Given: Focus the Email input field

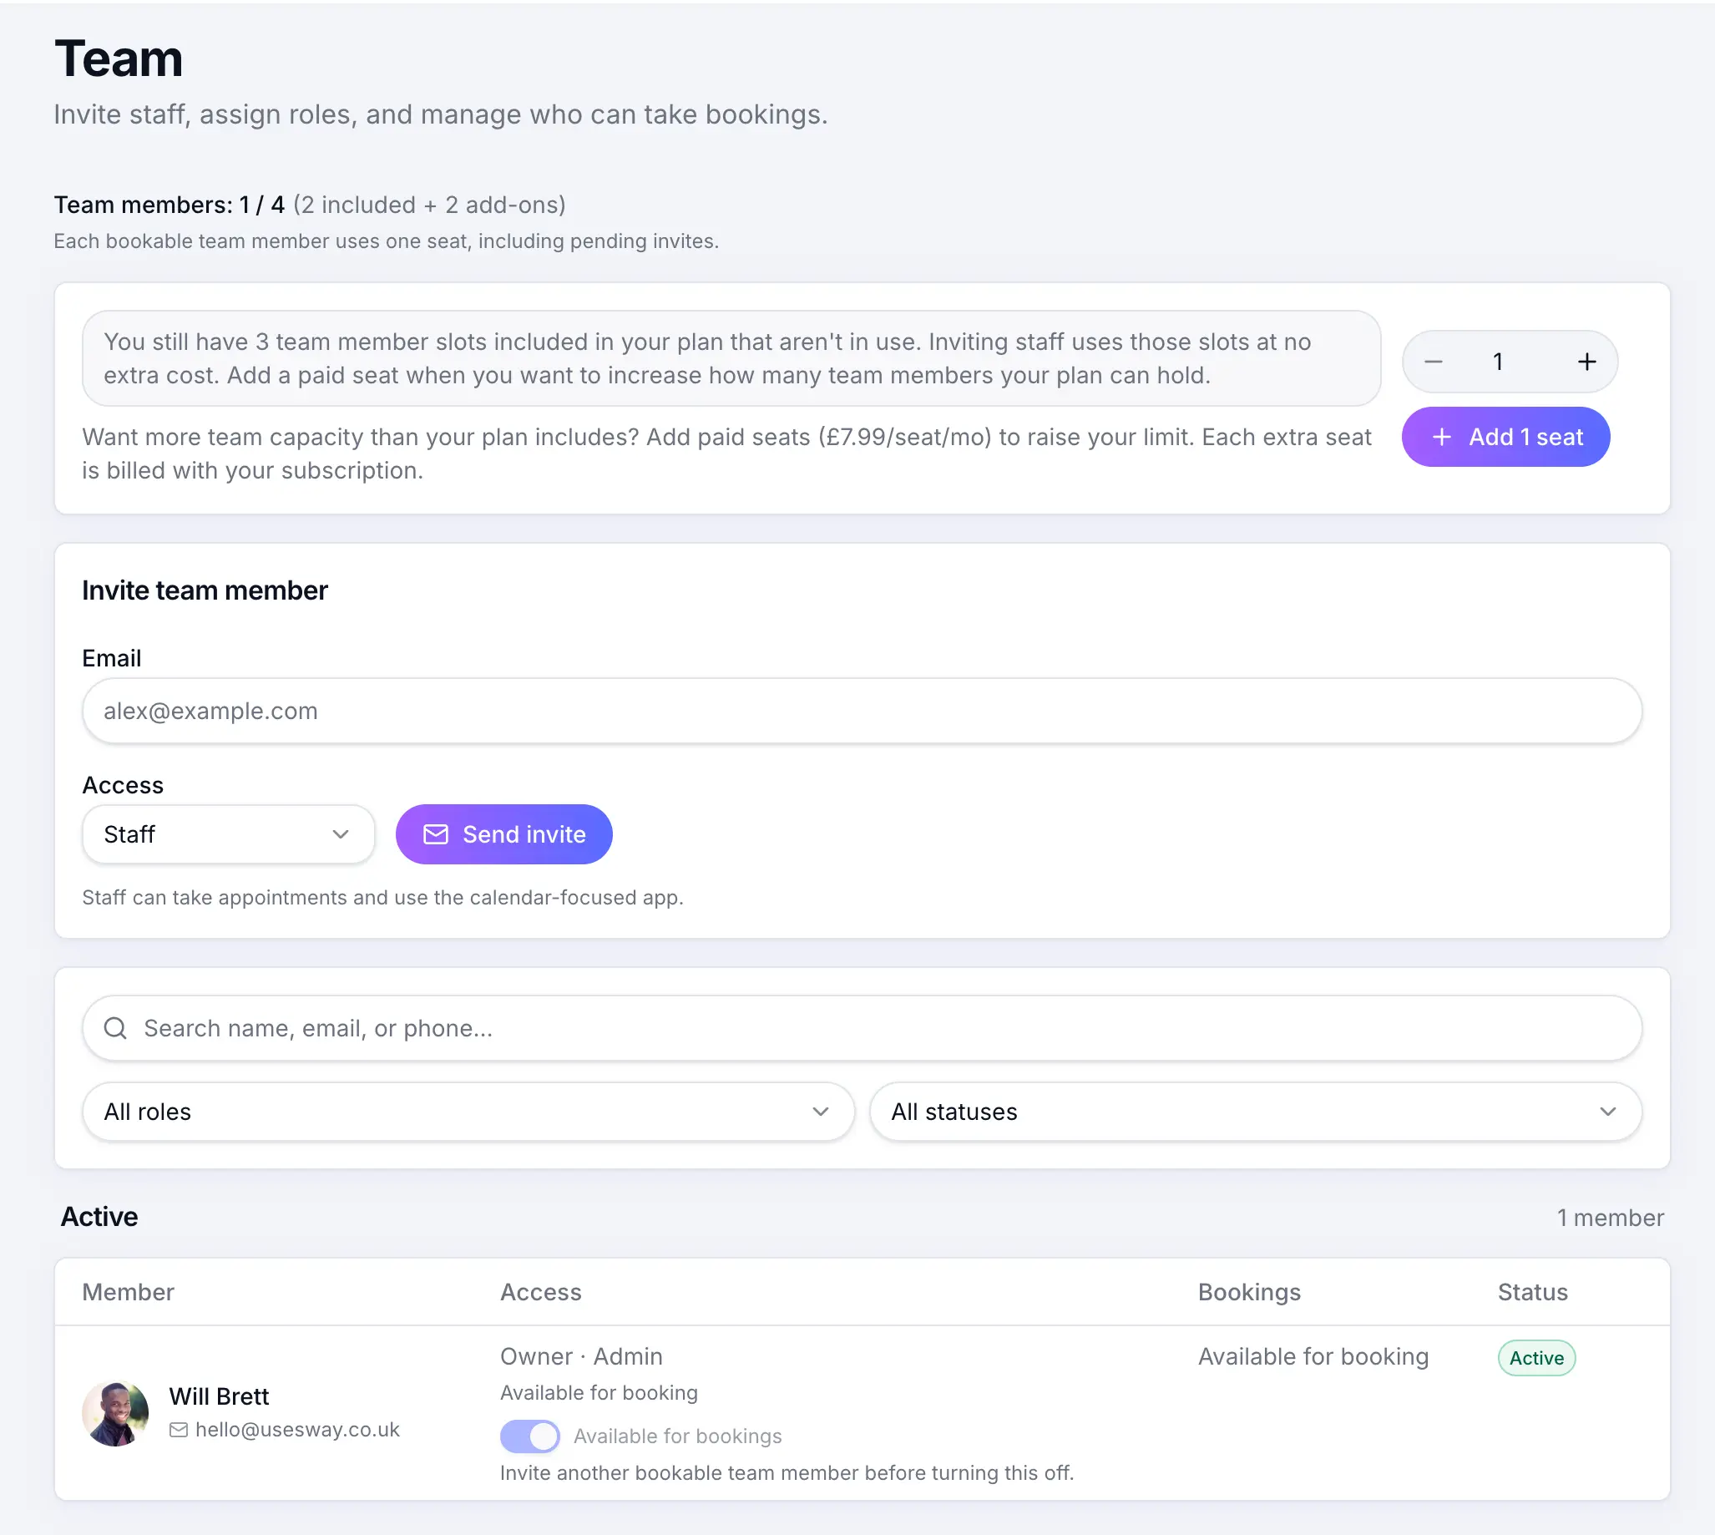Looking at the screenshot, I should point(862,711).
